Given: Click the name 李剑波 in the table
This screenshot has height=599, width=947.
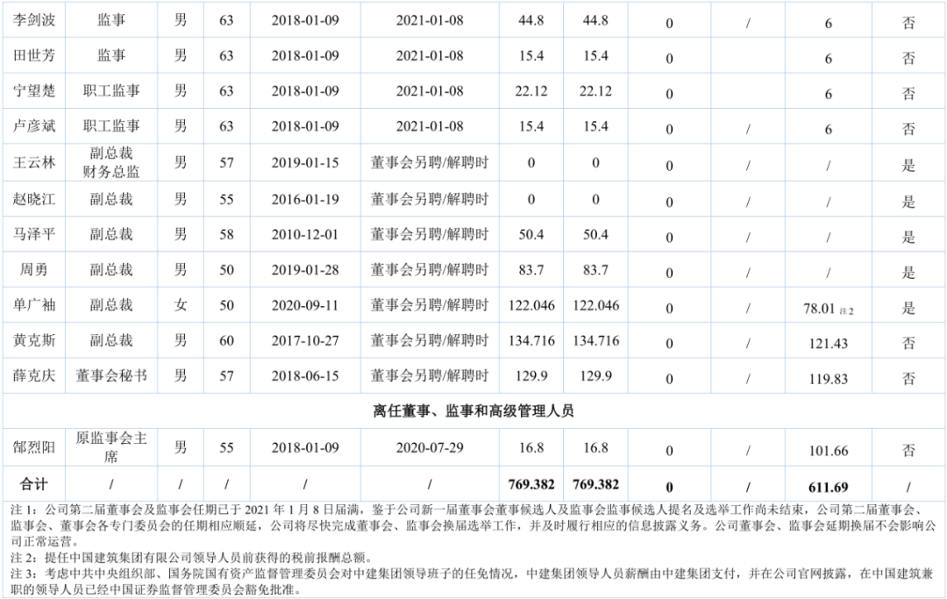Looking at the screenshot, I should click(34, 20).
